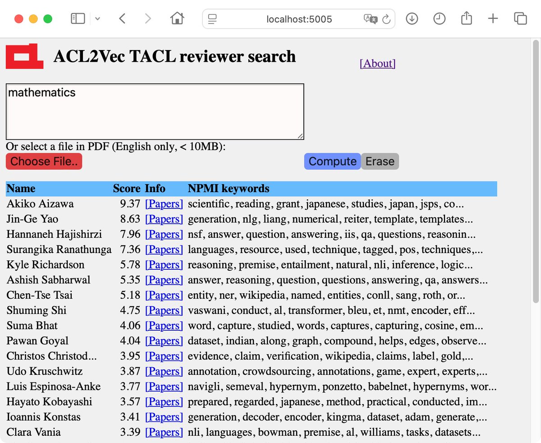Select the name Akiko Aizawa
Image resolution: width=541 pixels, height=443 pixels.
pyautogui.click(x=40, y=204)
